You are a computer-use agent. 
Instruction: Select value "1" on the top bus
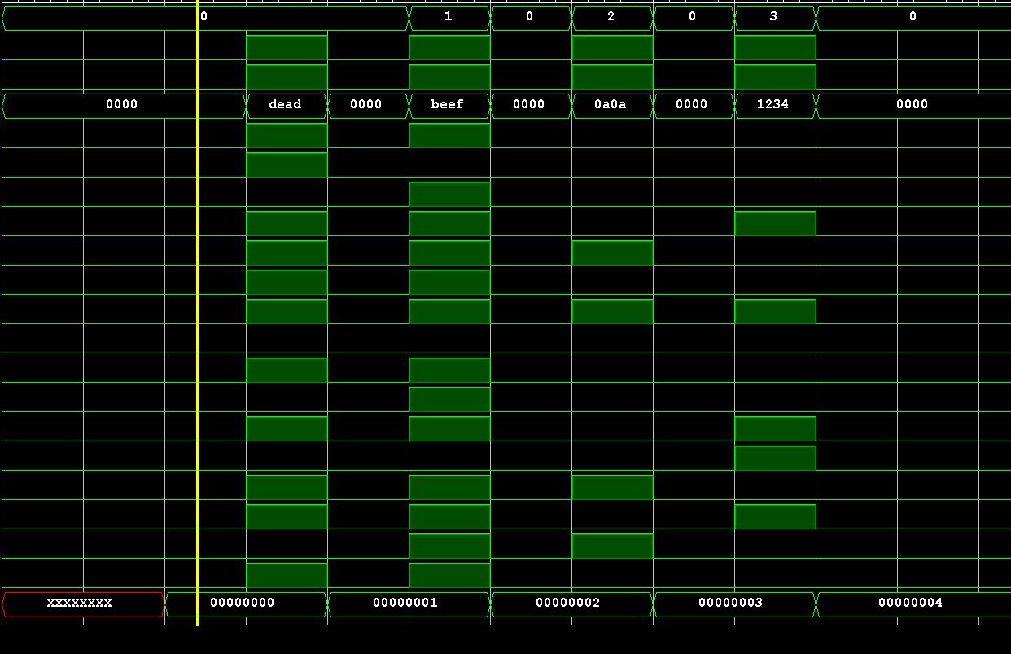pyautogui.click(x=449, y=17)
